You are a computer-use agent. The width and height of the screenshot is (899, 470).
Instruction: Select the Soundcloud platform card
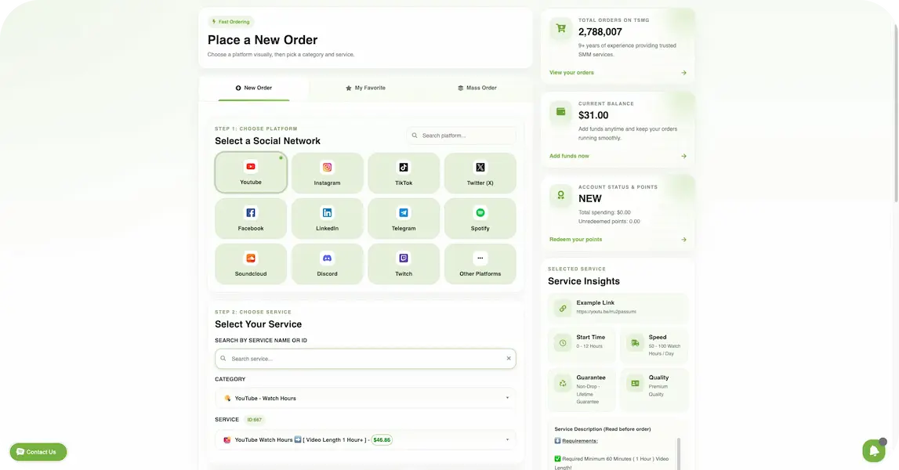tap(251, 264)
